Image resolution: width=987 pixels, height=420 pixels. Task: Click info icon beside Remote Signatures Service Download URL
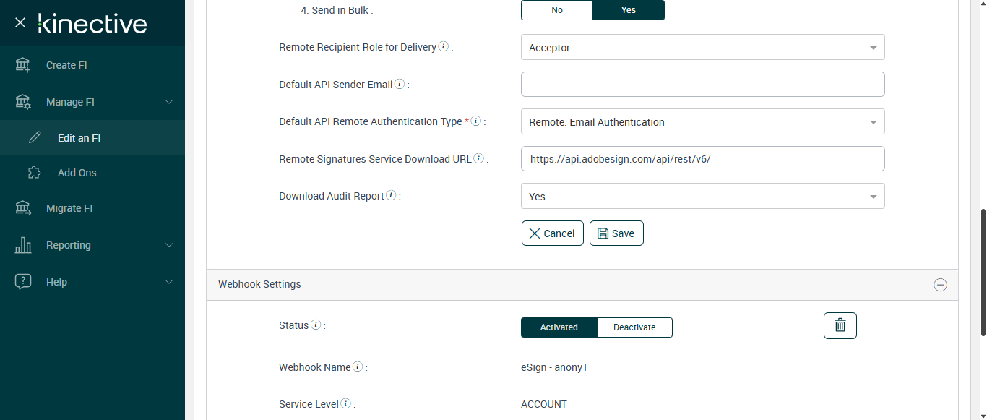[478, 159]
